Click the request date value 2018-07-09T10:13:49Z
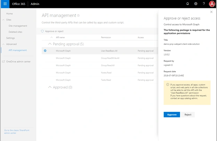Image resolution: width=217 pixels, height=141 pixels. 174,75
